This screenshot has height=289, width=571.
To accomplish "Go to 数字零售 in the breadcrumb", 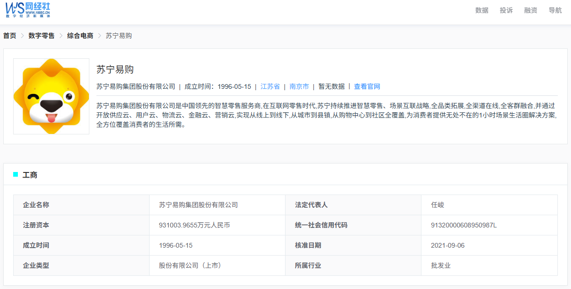I will pos(41,36).
